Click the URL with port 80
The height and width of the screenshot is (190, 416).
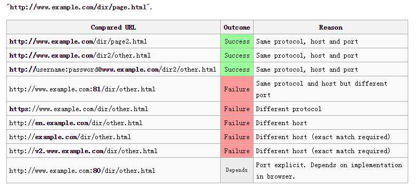click(x=114, y=170)
